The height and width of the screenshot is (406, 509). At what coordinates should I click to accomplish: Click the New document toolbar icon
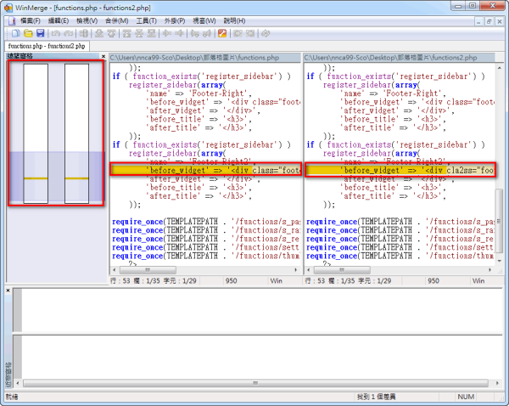(x=15, y=33)
